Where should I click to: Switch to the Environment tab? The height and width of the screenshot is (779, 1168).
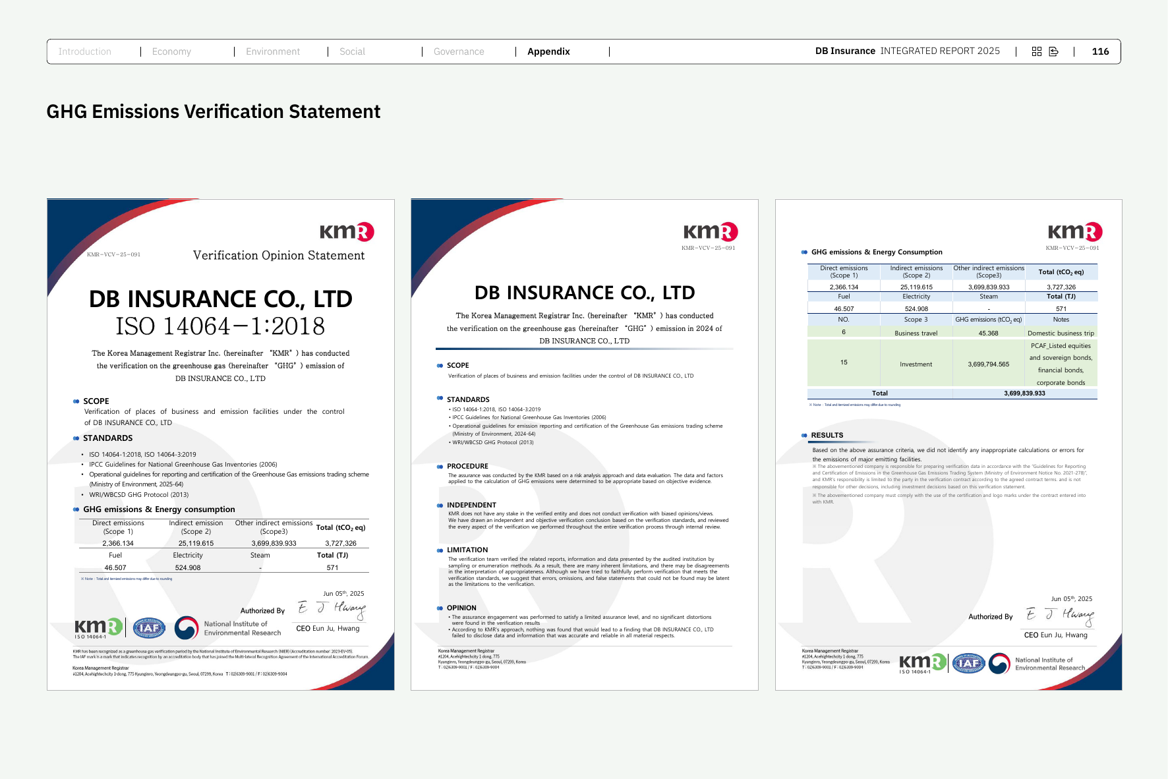click(273, 51)
